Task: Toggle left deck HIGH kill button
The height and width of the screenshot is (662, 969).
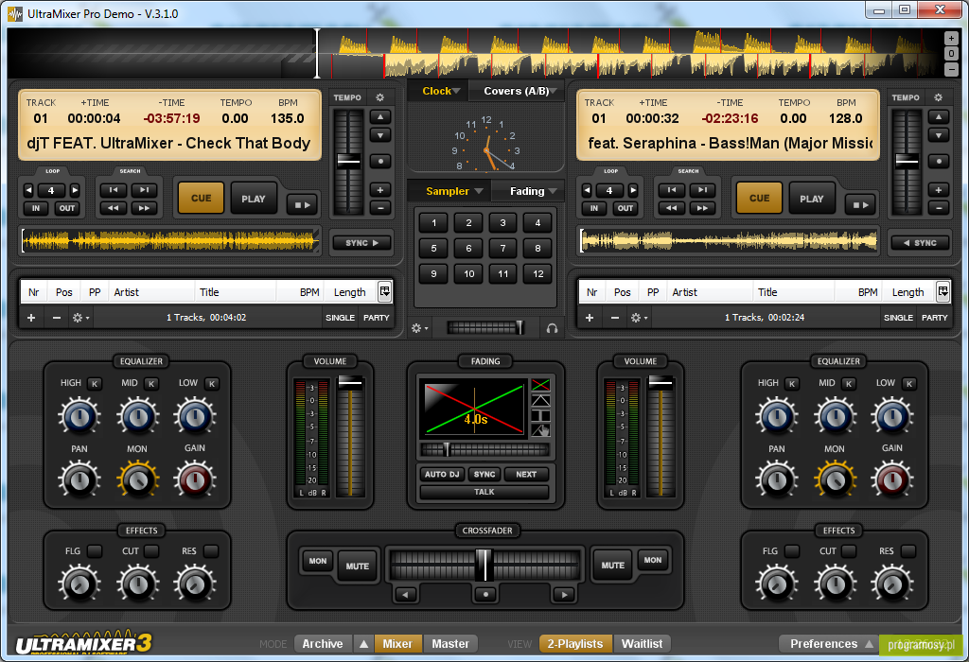Action: pos(95,384)
